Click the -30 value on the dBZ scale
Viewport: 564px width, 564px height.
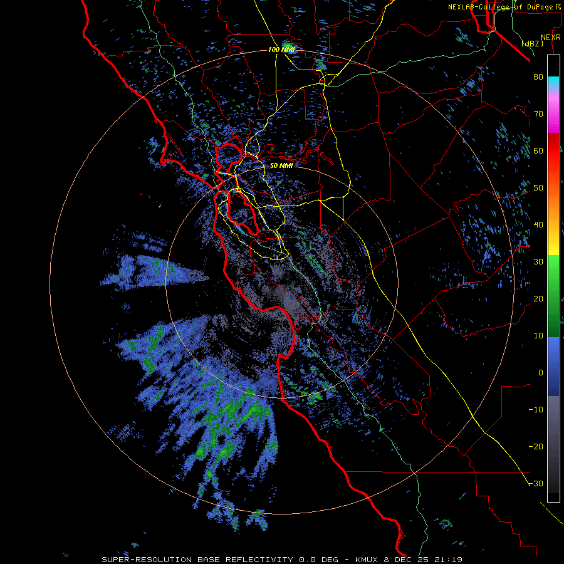[536, 484]
